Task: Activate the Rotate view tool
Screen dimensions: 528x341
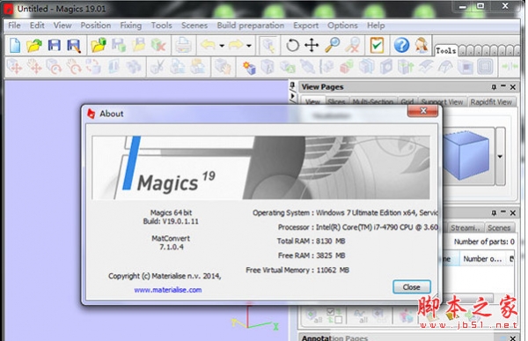Action: click(x=292, y=45)
